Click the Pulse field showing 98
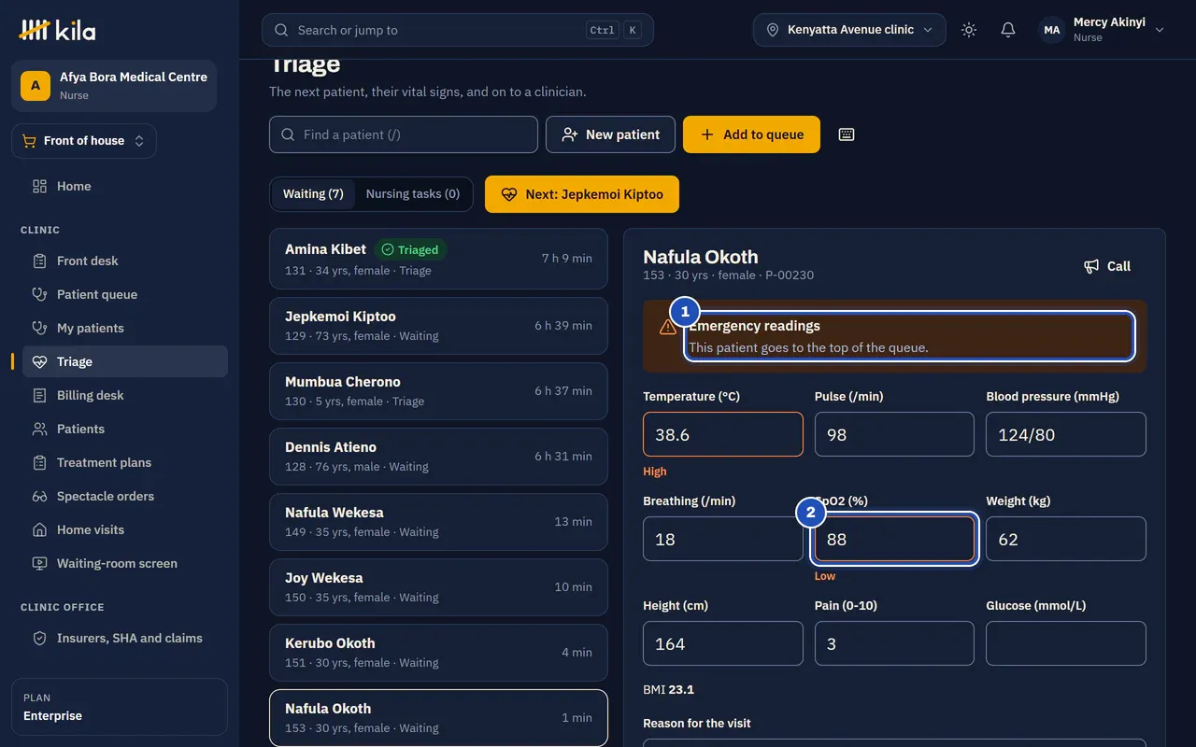This screenshot has height=747, width=1196. [894, 434]
